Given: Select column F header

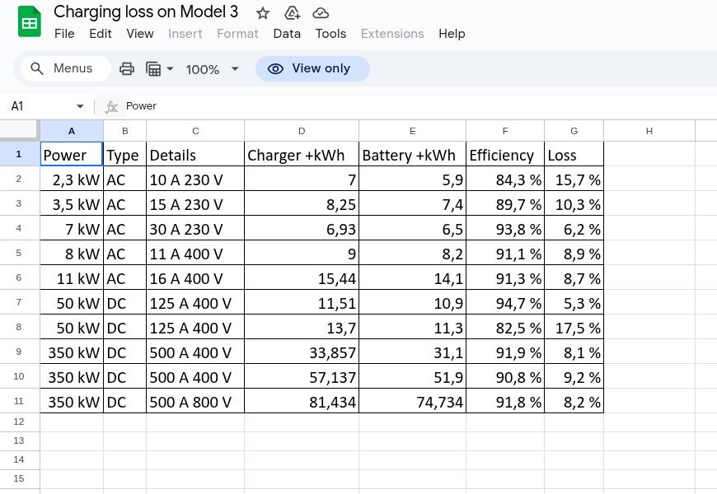Looking at the screenshot, I should click(x=505, y=131).
